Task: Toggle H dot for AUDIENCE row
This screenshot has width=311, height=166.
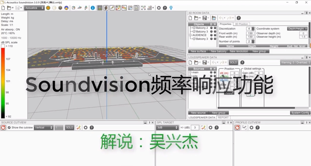Action: point(215,35)
